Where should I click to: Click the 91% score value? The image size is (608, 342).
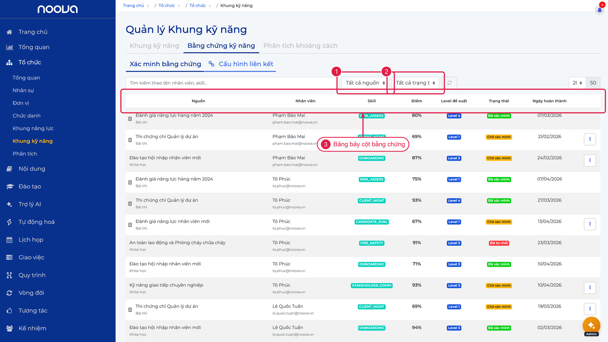tap(416, 243)
